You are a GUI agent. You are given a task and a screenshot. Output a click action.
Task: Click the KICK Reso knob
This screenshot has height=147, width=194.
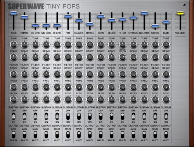(x=14, y=100)
